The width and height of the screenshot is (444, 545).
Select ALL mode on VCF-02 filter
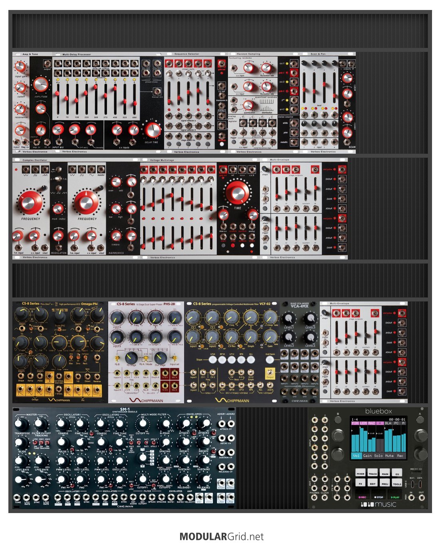point(251,360)
